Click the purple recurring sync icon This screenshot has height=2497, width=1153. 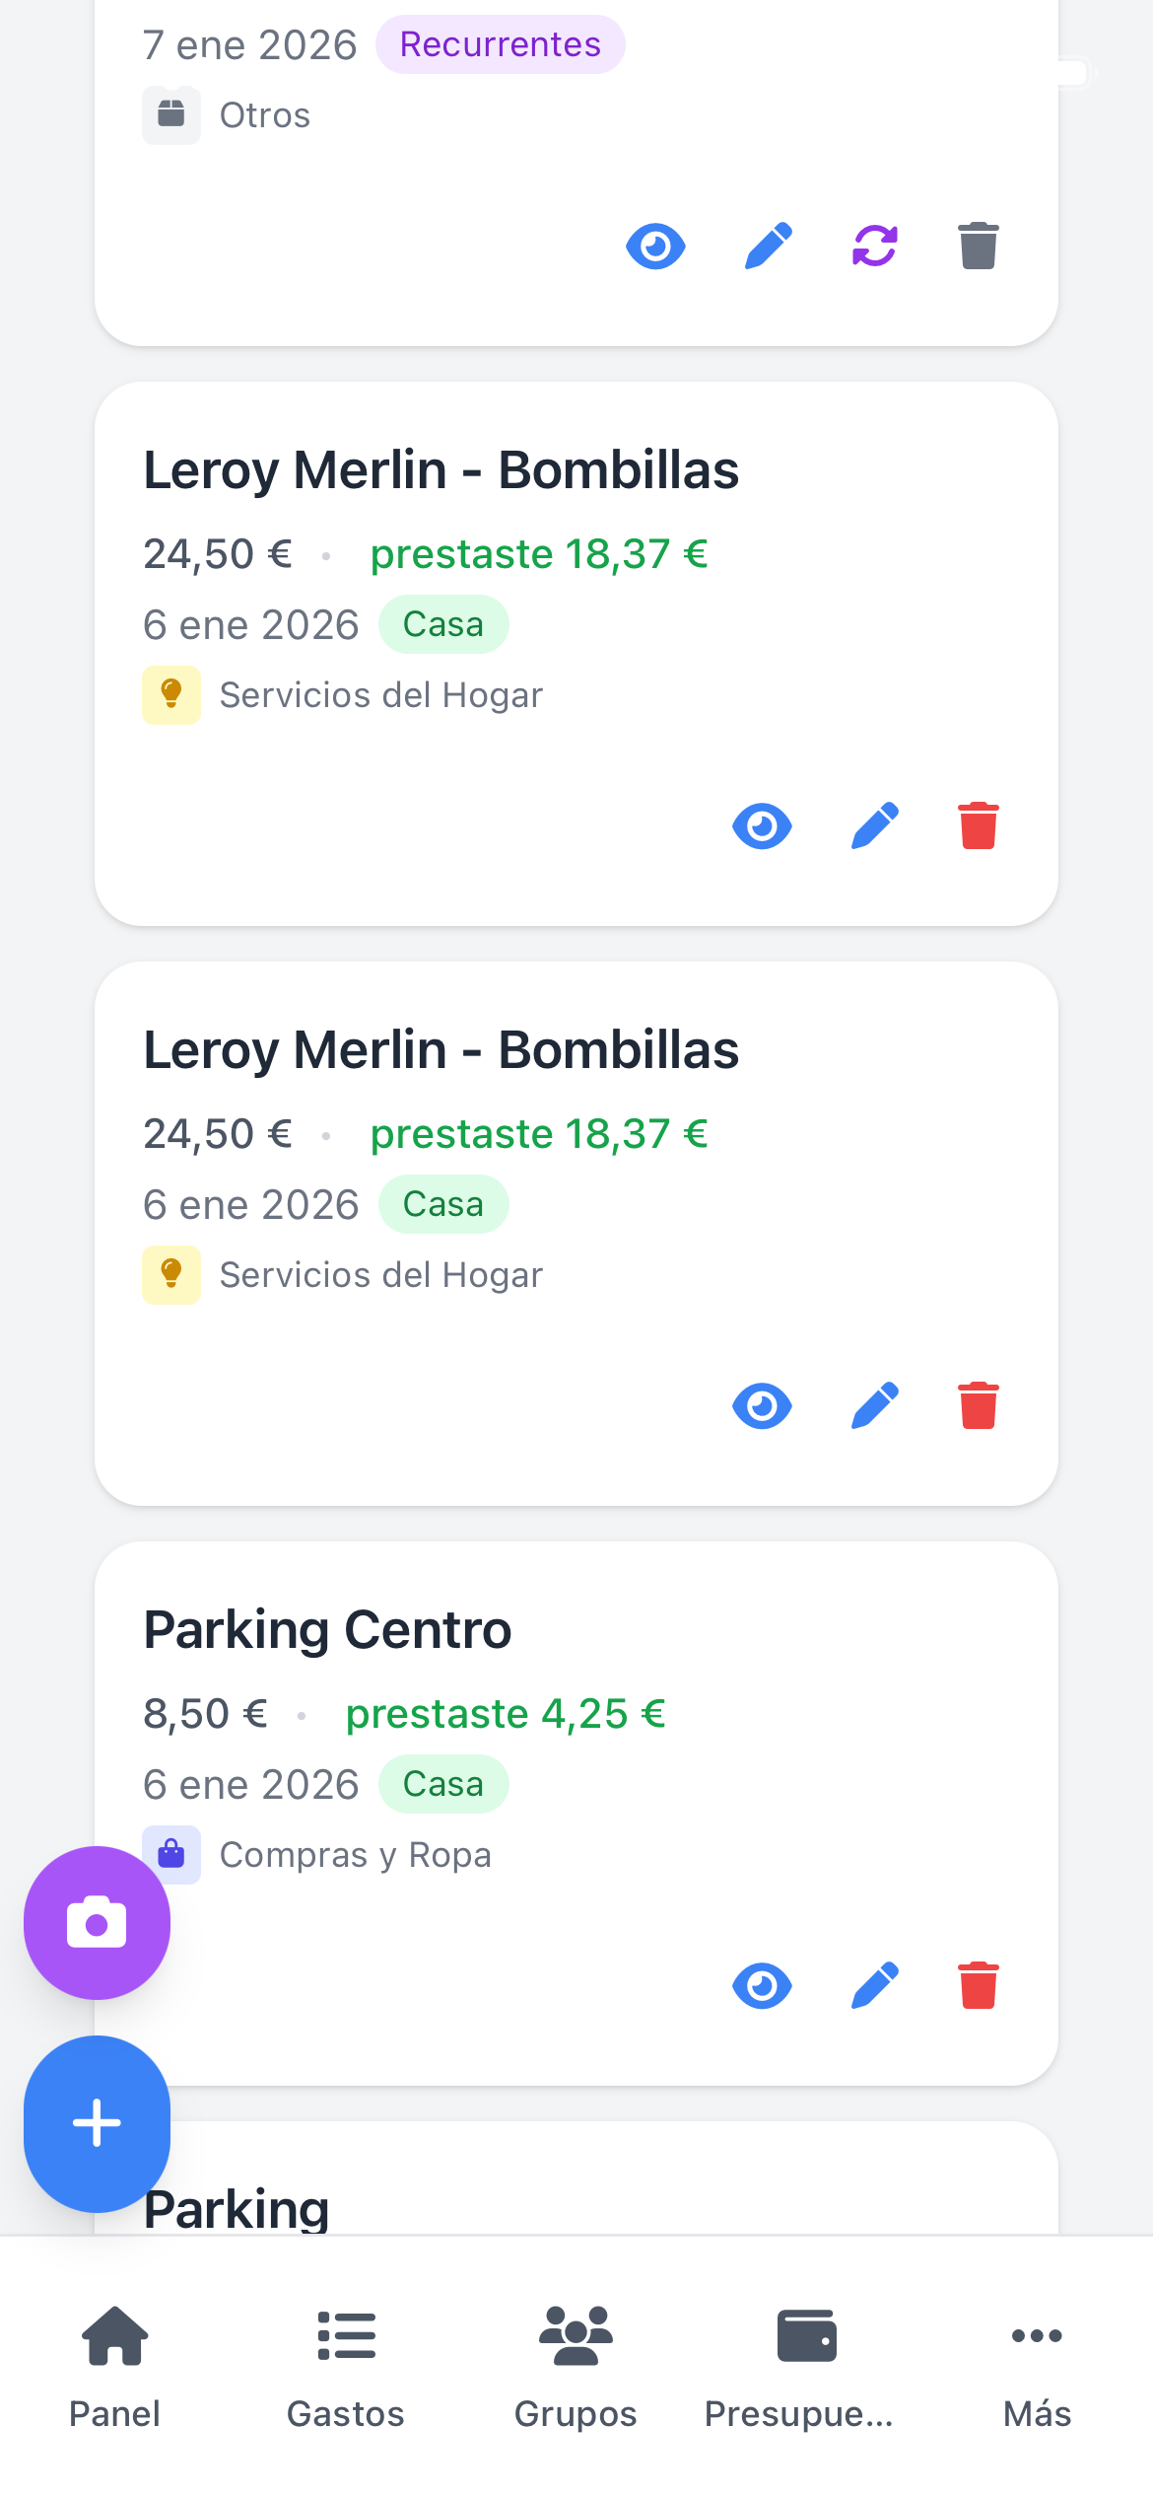(x=875, y=246)
